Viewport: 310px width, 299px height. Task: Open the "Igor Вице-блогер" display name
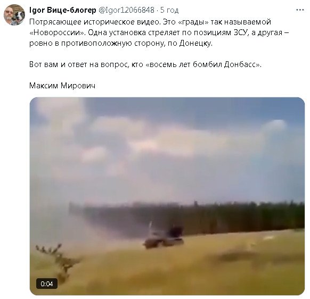point(63,10)
